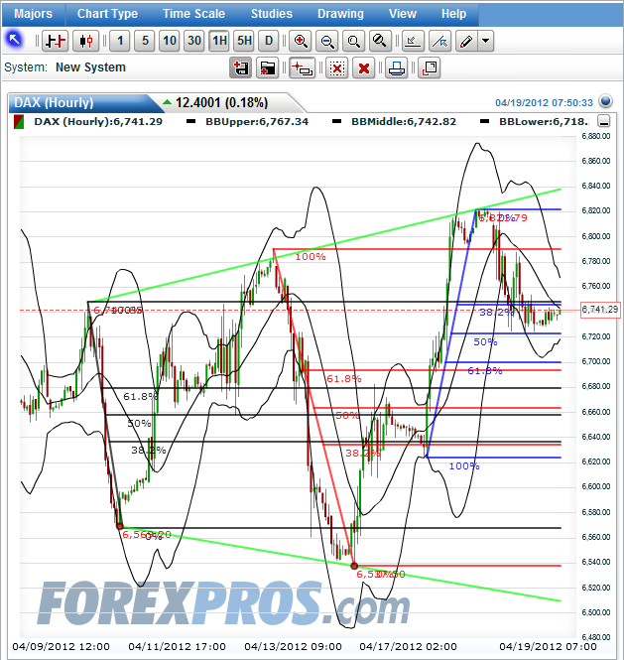The height and width of the screenshot is (660, 624).
Task: Click the DAX (Hourly):6,741.29 legend text
Action: pyautogui.click(x=98, y=122)
